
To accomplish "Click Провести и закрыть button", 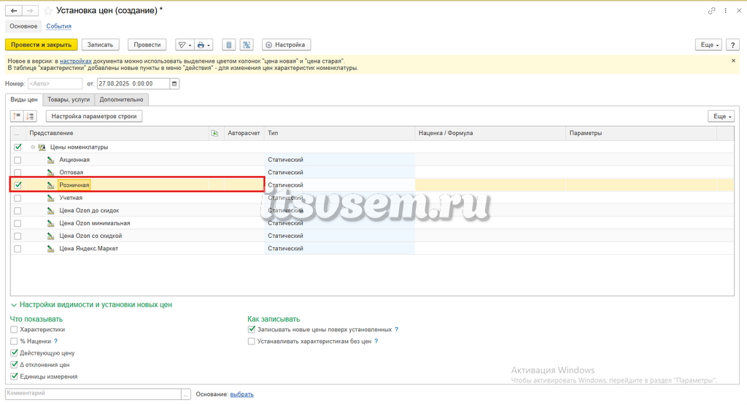I will click(x=42, y=45).
